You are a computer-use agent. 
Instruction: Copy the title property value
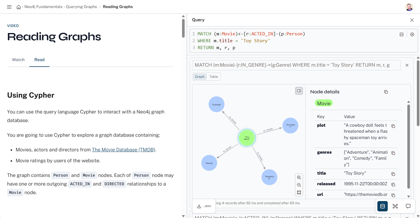tap(393, 174)
